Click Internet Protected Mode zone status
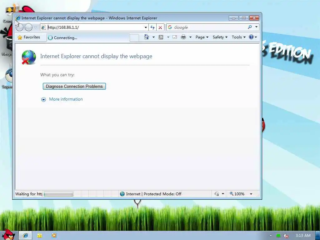 click(x=151, y=194)
